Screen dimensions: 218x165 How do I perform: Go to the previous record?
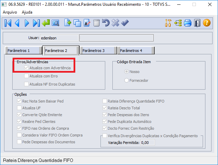17,23
